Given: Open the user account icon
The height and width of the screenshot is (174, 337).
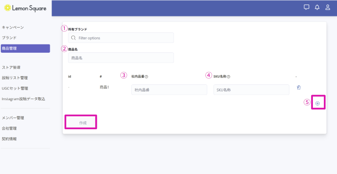Looking at the screenshot, I should pyautogui.click(x=328, y=7).
